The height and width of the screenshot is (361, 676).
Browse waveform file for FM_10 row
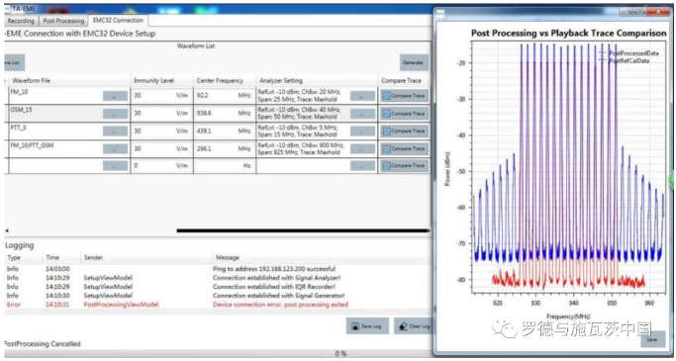click(115, 96)
